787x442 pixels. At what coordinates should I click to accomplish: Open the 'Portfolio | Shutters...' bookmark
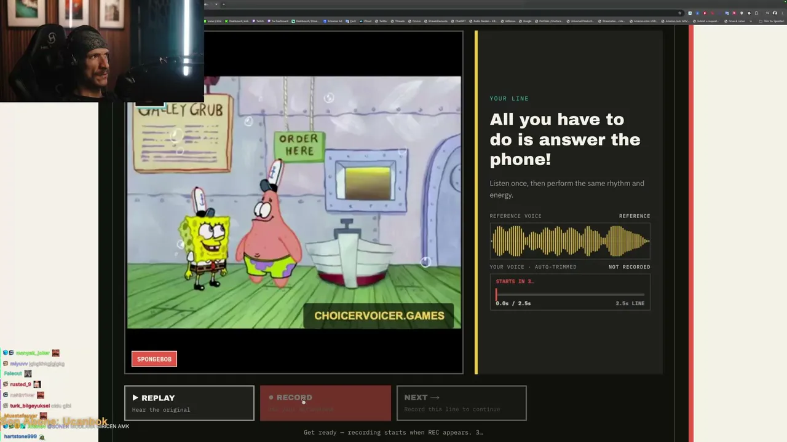(550, 21)
